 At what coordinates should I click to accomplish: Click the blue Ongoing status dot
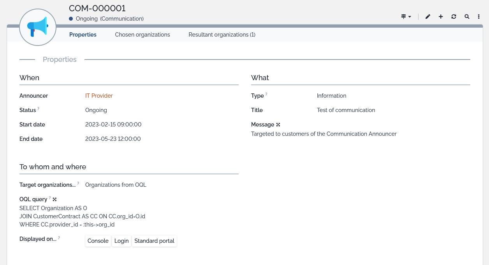(x=71, y=18)
